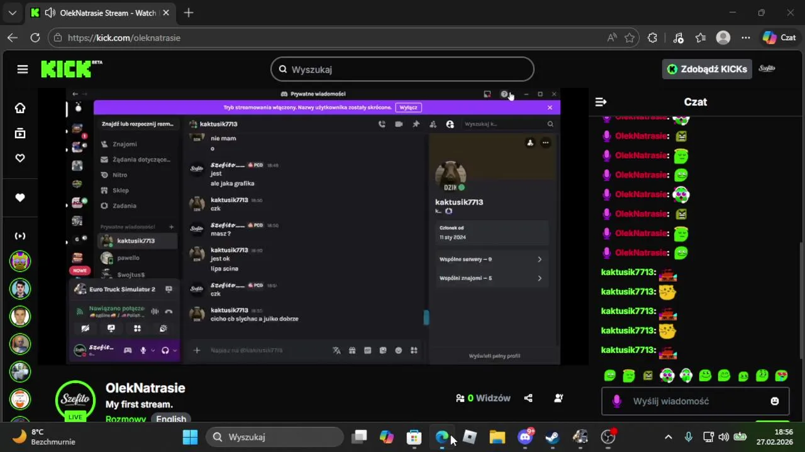
Task: Click Zdobądź KICKs button
Action: pos(707,69)
